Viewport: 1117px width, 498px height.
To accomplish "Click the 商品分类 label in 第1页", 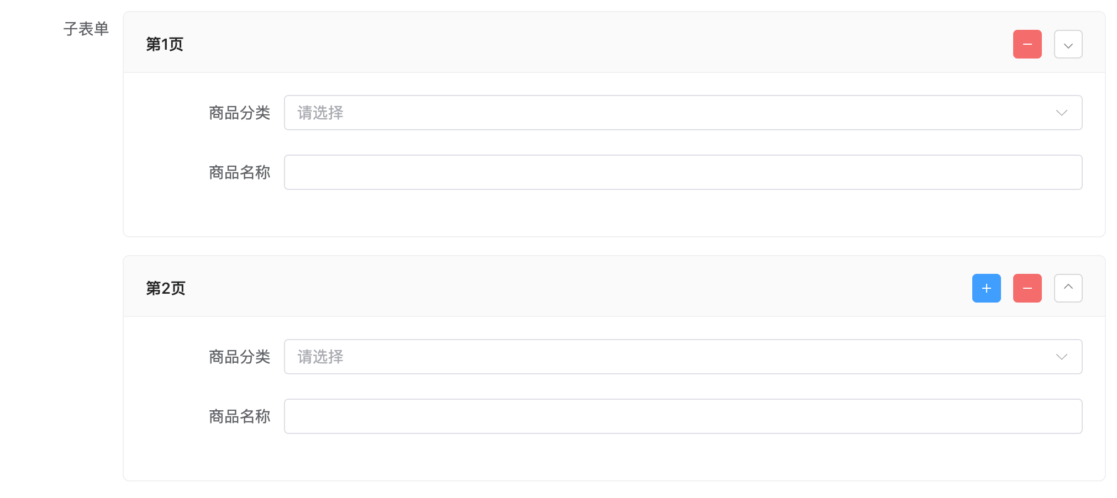I will [239, 113].
